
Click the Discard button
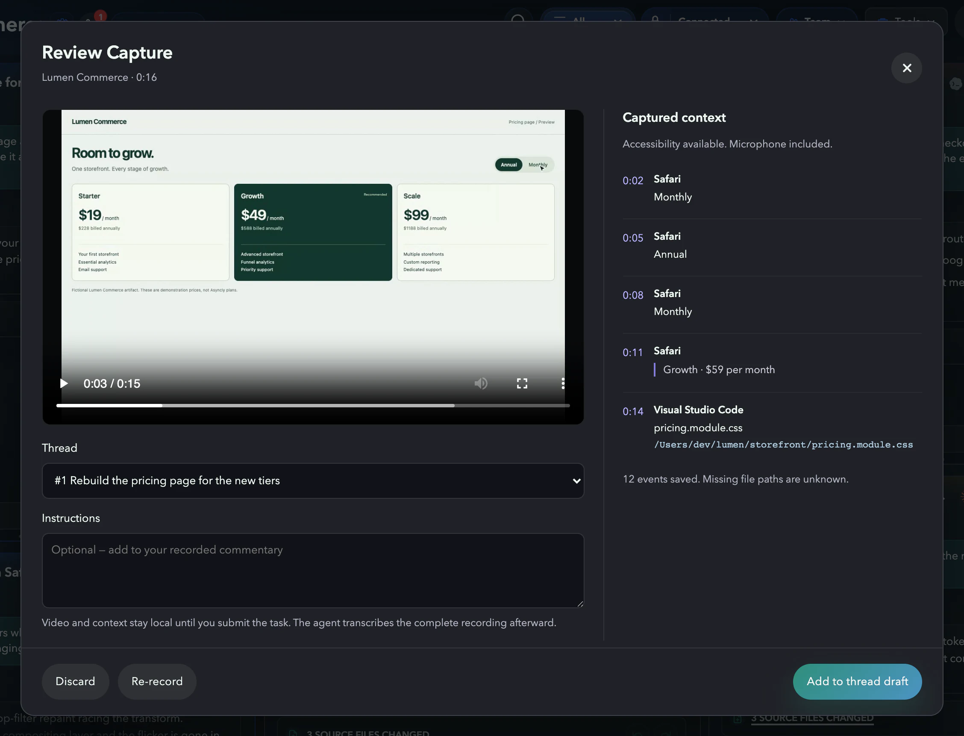pos(75,681)
